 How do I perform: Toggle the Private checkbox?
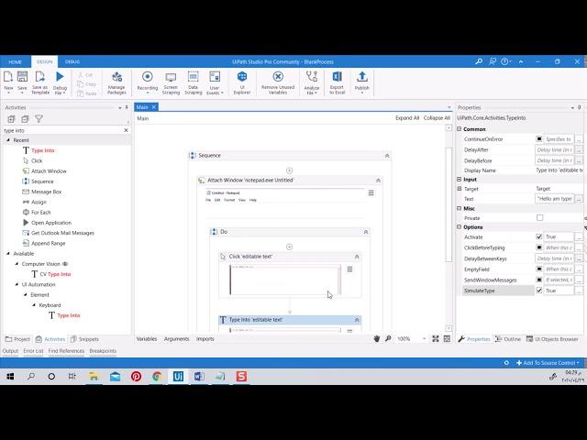click(x=539, y=218)
